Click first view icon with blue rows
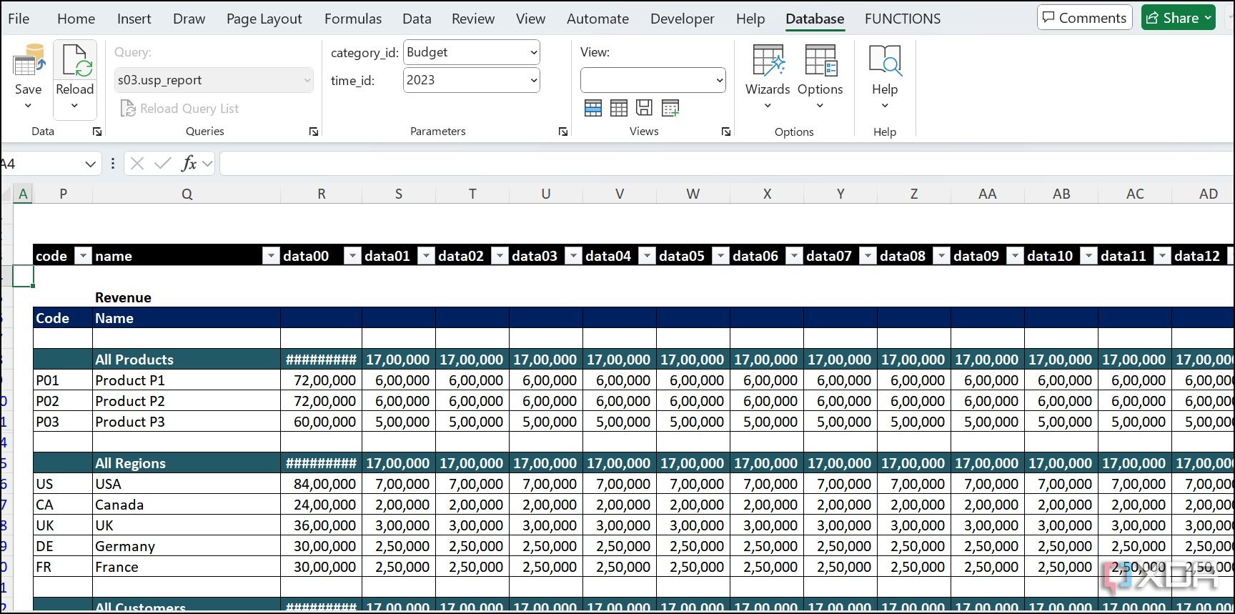The width and height of the screenshot is (1235, 614). 593,108
